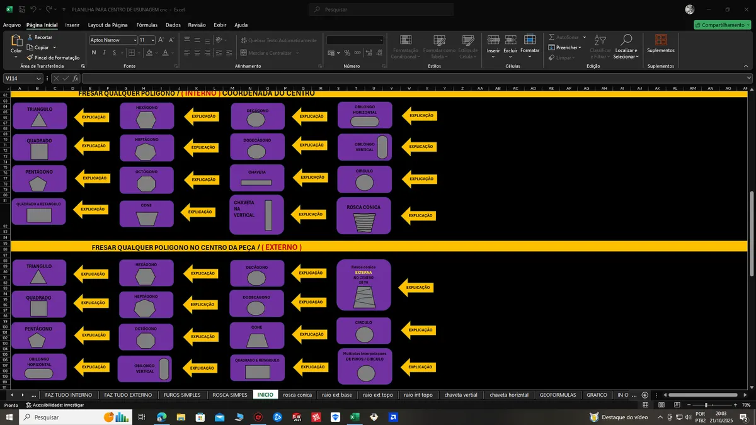The height and width of the screenshot is (425, 756).
Task: Click the Excluir cells icon
Action: click(510, 40)
